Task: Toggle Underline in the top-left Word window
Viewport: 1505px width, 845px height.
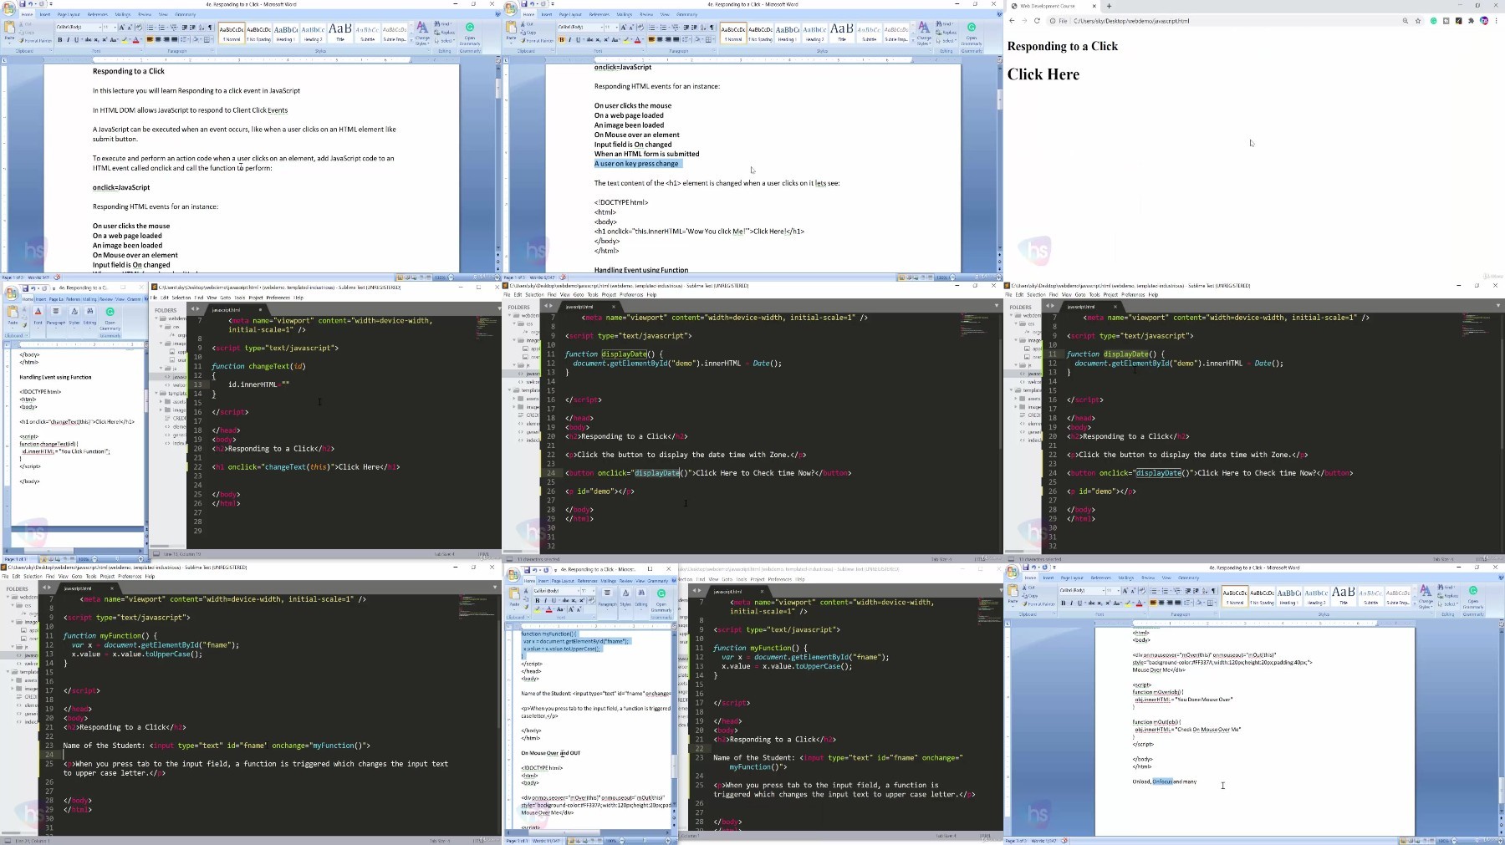Action: (x=76, y=40)
